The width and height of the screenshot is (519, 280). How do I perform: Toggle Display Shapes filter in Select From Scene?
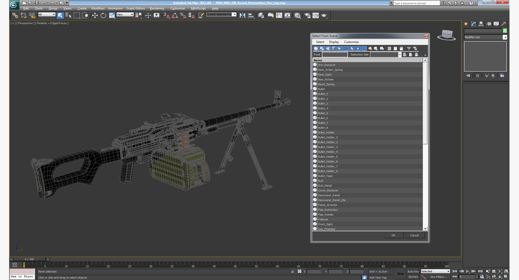pos(322,49)
